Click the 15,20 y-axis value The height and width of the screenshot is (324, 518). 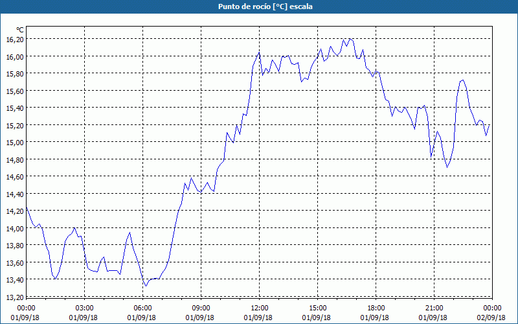(15, 125)
